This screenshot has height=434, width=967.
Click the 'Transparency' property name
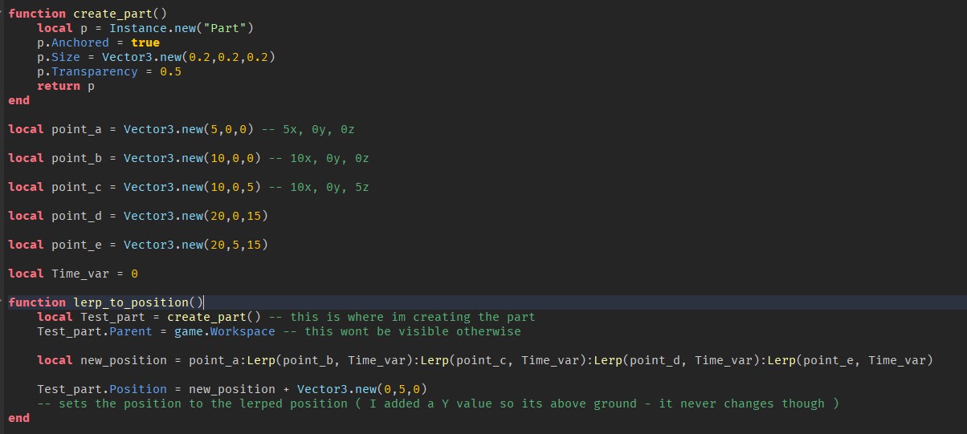pos(95,71)
